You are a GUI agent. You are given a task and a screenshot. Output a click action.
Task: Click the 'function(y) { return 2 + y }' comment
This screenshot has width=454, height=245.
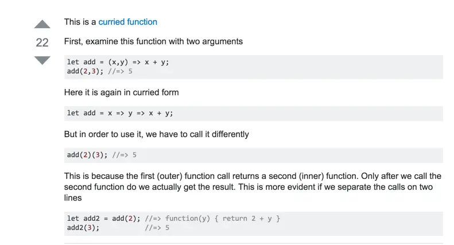[x=212, y=219]
